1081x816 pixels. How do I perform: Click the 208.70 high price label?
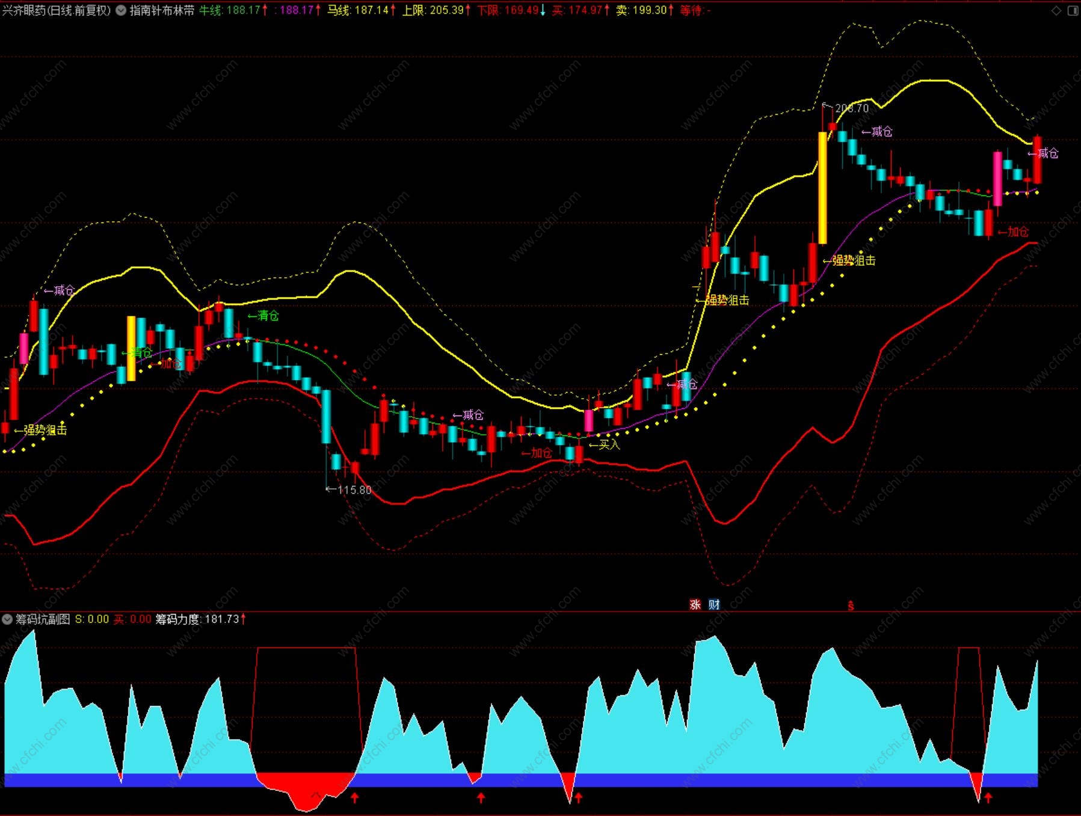[x=852, y=108]
